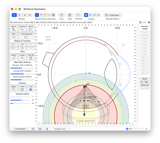The image size is (160, 143).
Task: Adjust the C isodose label slider
Action: coord(20,100)
